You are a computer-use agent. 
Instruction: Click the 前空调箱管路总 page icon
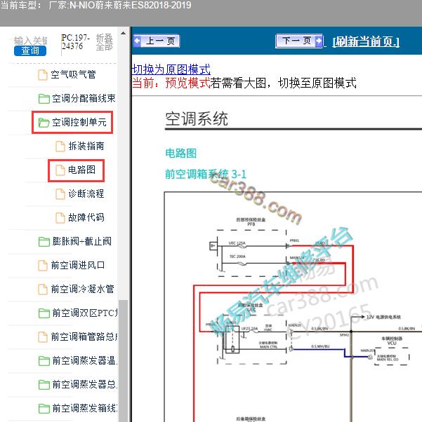pyautogui.click(x=43, y=337)
